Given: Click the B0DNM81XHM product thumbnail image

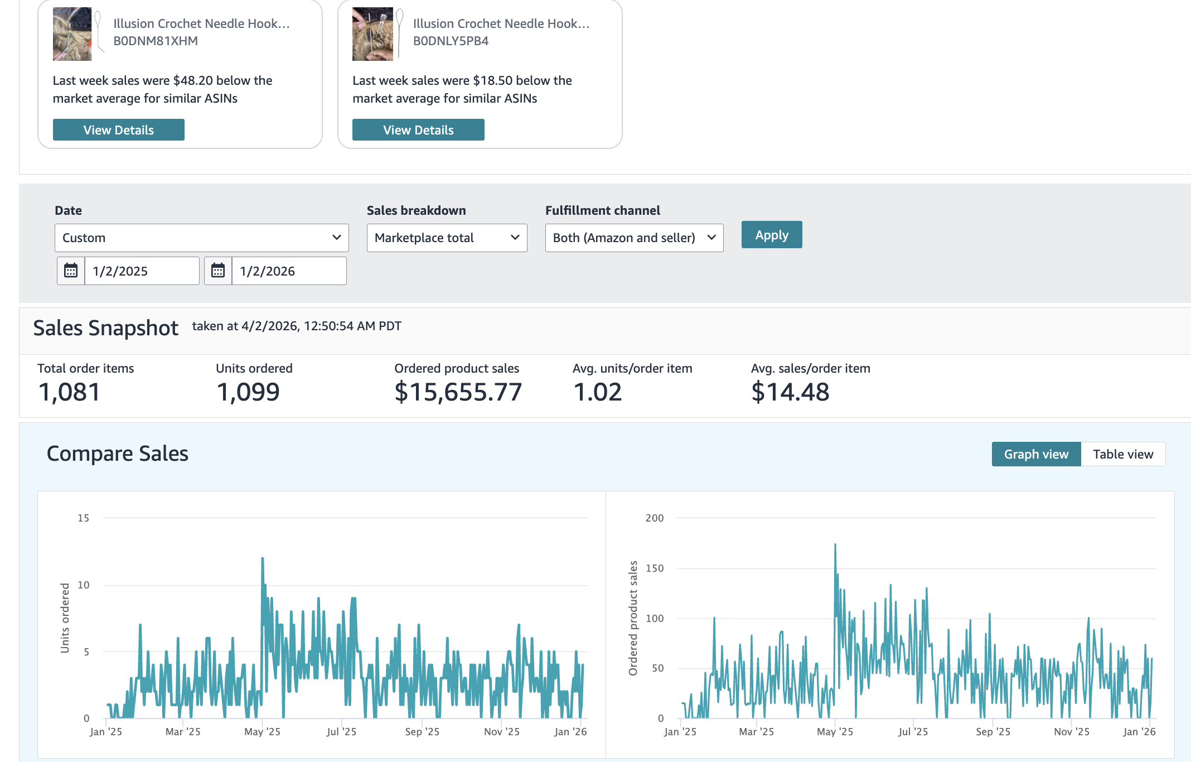Looking at the screenshot, I should click(72, 33).
